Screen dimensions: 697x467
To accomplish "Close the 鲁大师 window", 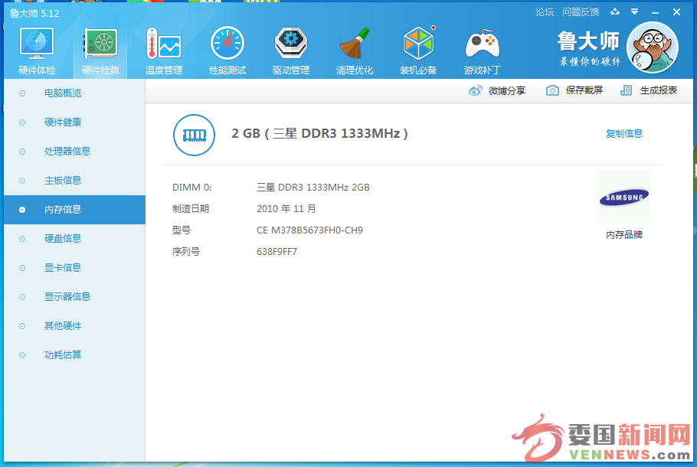I will tap(676, 12).
